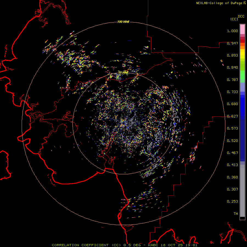Pick the pink segment atop the color bar
The height and width of the screenshot is (247, 247).
(x=242, y=29)
